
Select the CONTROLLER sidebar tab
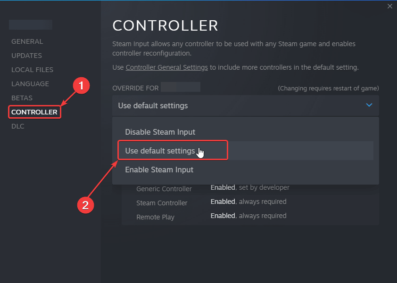pos(34,112)
